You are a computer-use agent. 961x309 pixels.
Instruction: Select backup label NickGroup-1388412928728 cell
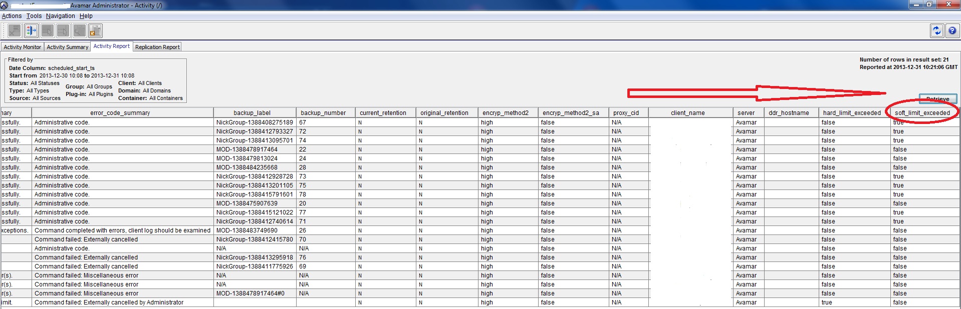(x=255, y=176)
